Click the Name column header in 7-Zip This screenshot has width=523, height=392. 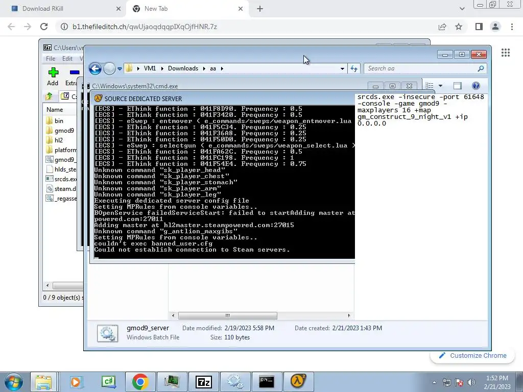(55, 110)
